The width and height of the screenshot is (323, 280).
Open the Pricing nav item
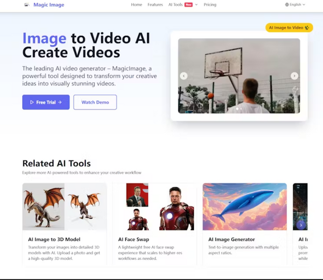click(x=210, y=5)
